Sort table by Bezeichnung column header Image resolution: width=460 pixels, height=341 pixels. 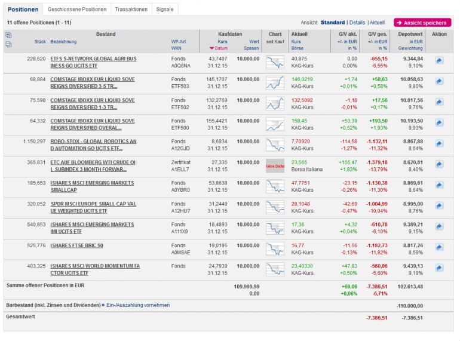pyautogui.click(x=64, y=42)
